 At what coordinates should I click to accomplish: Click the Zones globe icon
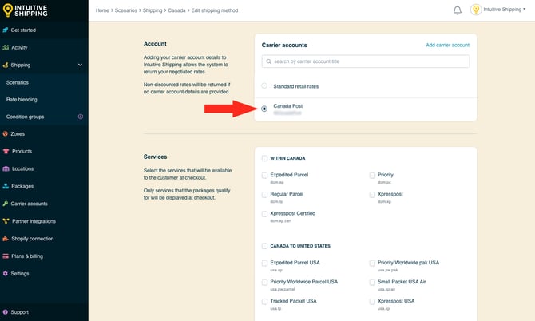point(6,133)
